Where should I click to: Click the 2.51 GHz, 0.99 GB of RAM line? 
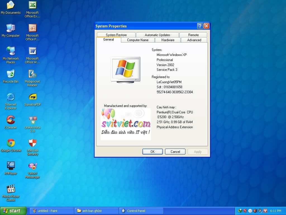(x=175, y=122)
